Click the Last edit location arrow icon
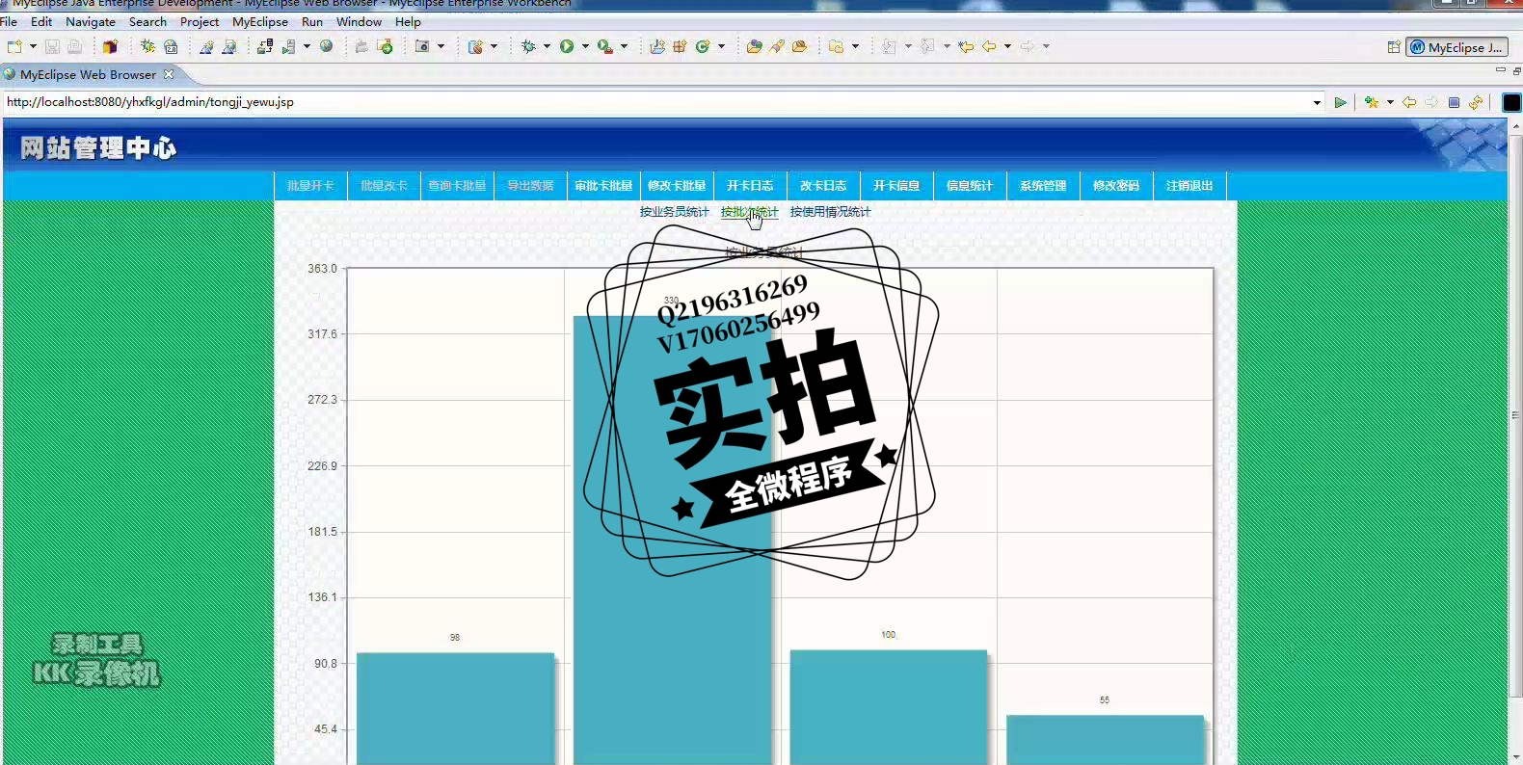Image resolution: width=1523 pixels, height=765 pixels. coord(966,46)
